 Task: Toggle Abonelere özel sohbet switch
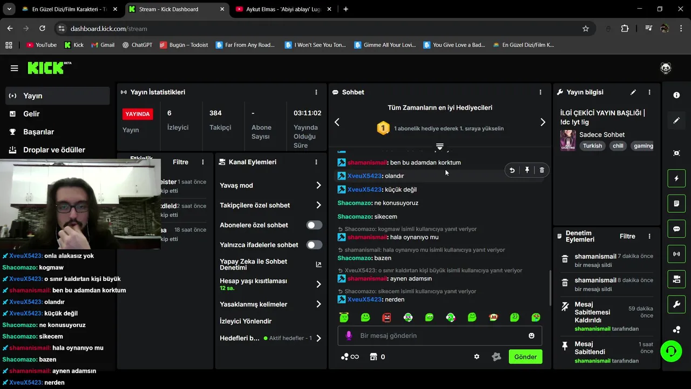[314, 225]
